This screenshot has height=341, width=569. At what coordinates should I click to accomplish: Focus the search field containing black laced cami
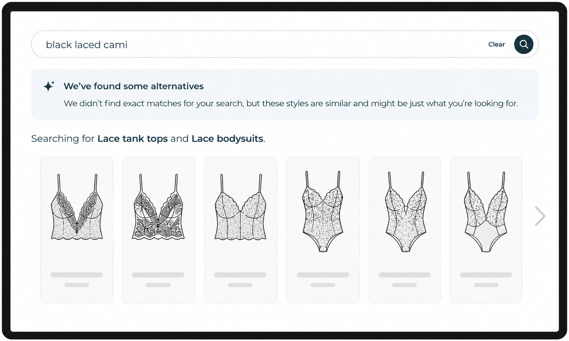[x=284, y=44]
